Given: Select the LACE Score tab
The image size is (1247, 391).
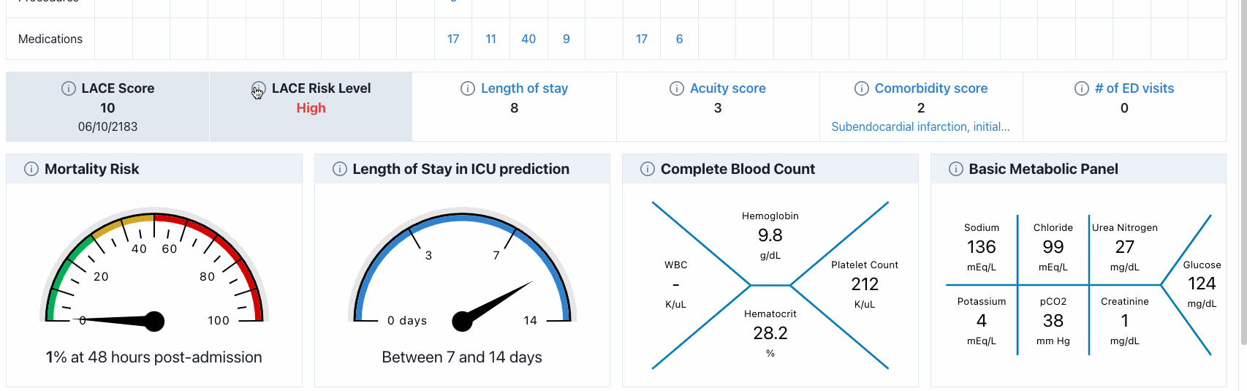Looking at the screenshot, I should [x=107, y=107].
